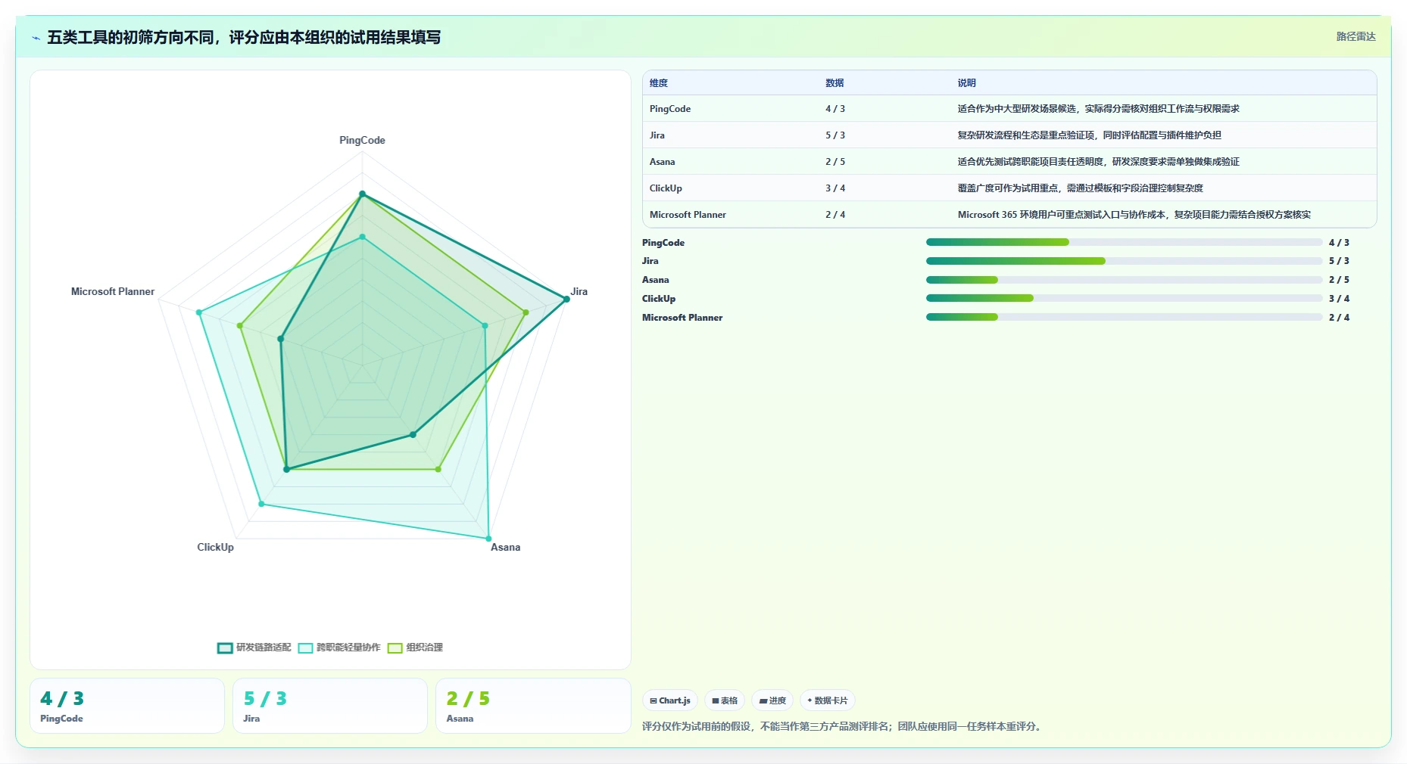Click the 表格 chip
Image resolution: width=1407 pixels, height=764 pixels.
pyautogui.click(x=725, y=700)
